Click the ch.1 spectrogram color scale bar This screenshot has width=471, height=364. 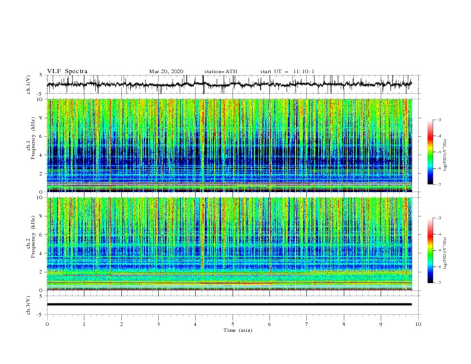[x=430, y=152]
